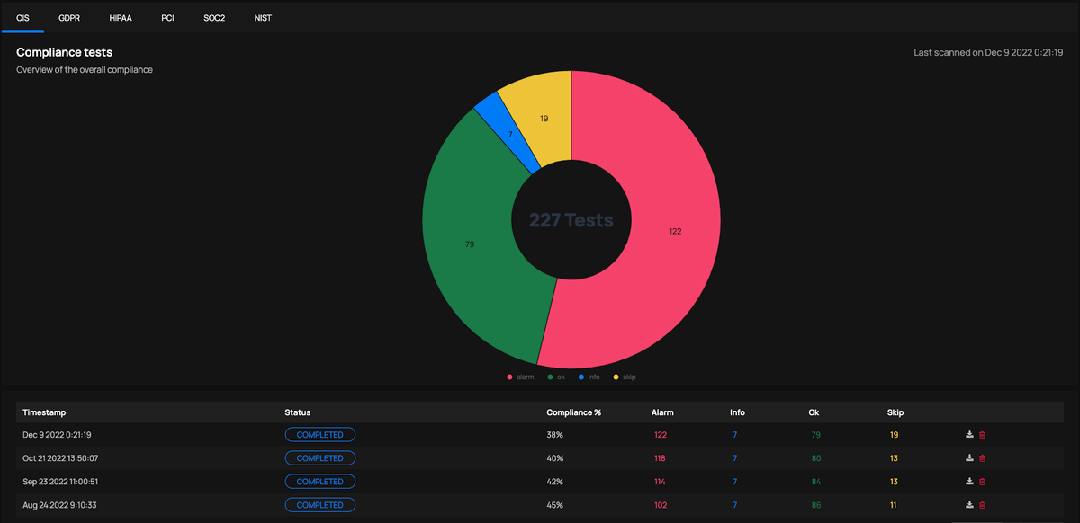The width and height of the screenshot is (1080, 523).
Task: Delete the Dec 9 2022 scan entry
Action: tap(982, 435)
